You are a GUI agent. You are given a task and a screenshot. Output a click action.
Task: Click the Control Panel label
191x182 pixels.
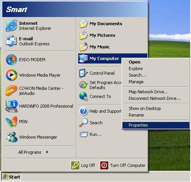coord(102,73)
